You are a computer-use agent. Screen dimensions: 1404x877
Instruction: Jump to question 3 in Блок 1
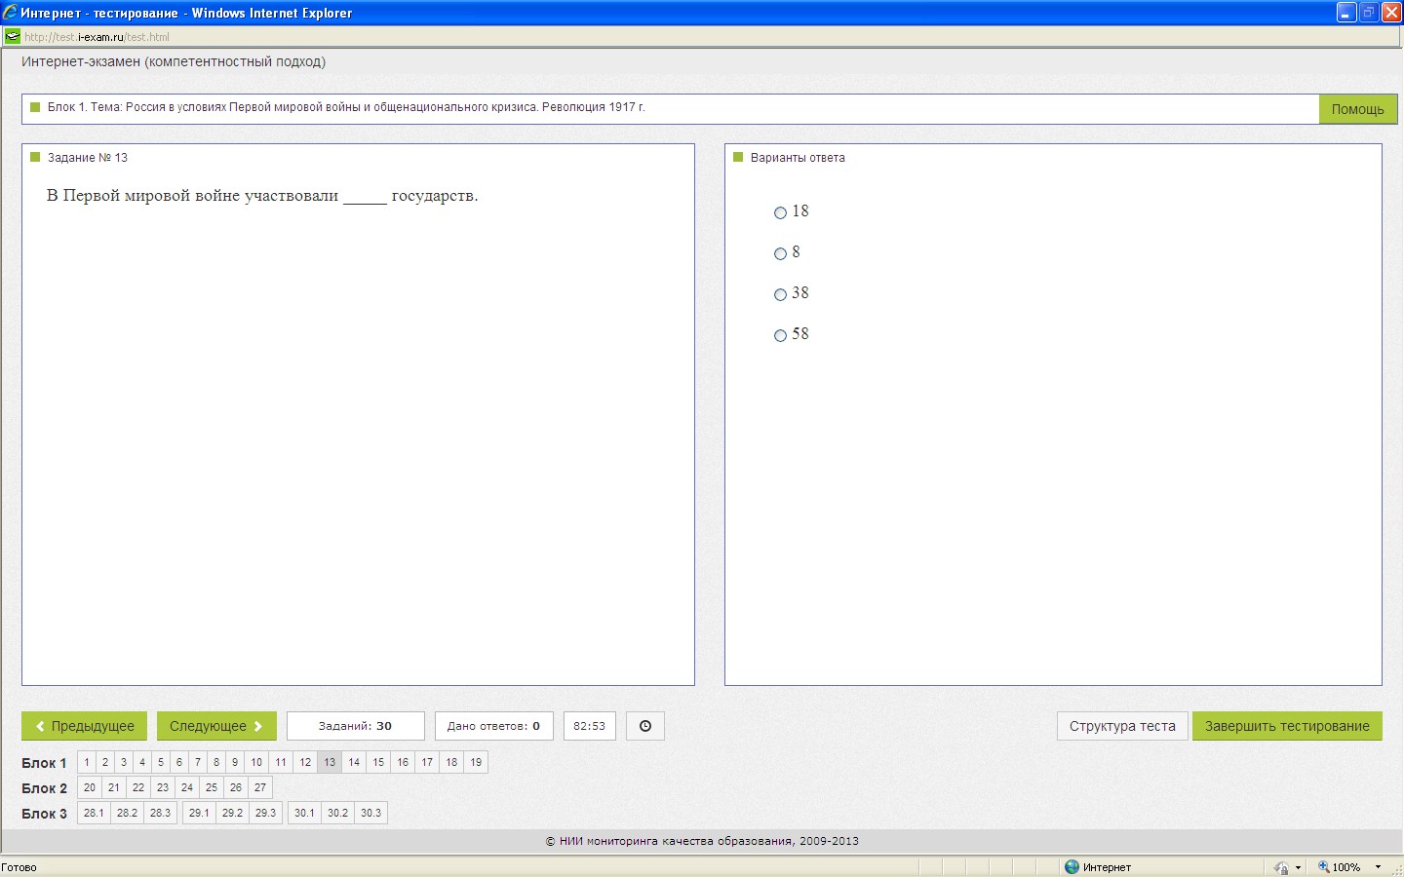coord(124,762)
